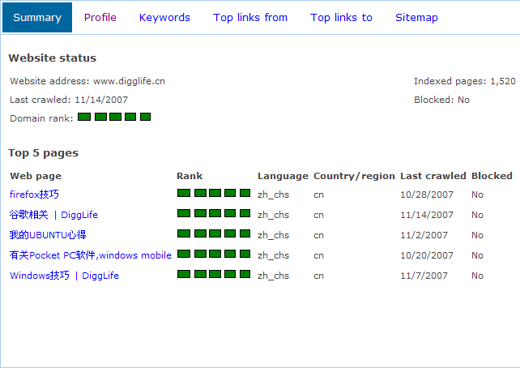
Task: Click the Rank column header
Action: 190,176
